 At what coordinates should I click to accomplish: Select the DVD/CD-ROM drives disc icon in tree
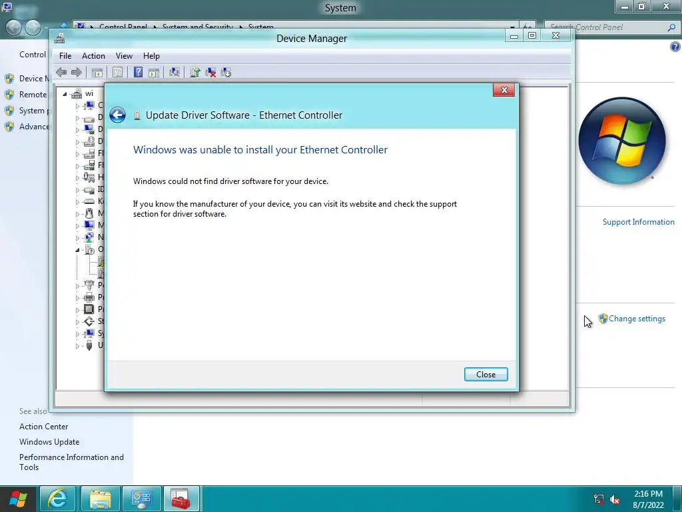coord(89,141)
